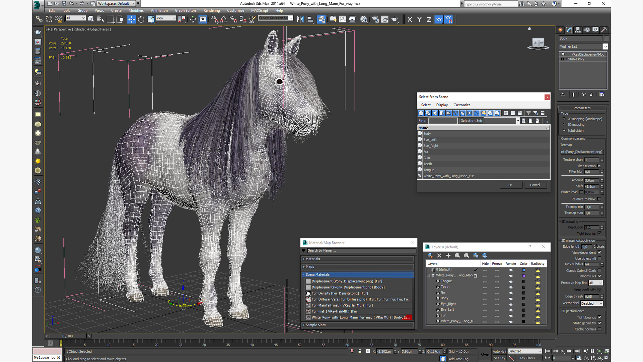
Task: Open Customize menu in Select From Scene
Action: (x=462, y=105)
